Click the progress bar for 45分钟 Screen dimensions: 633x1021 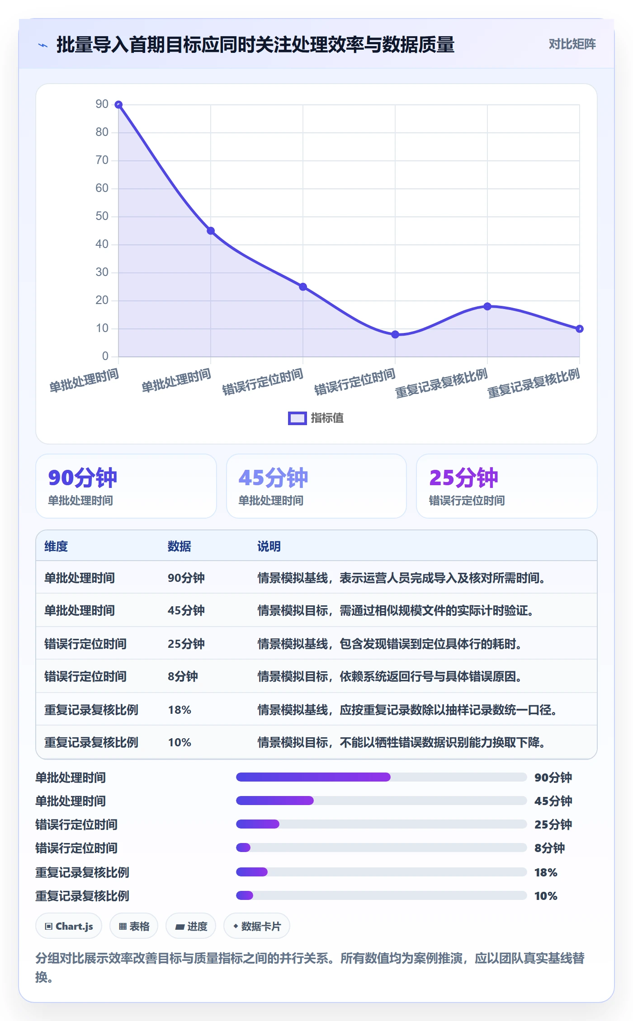click(382, 801)
